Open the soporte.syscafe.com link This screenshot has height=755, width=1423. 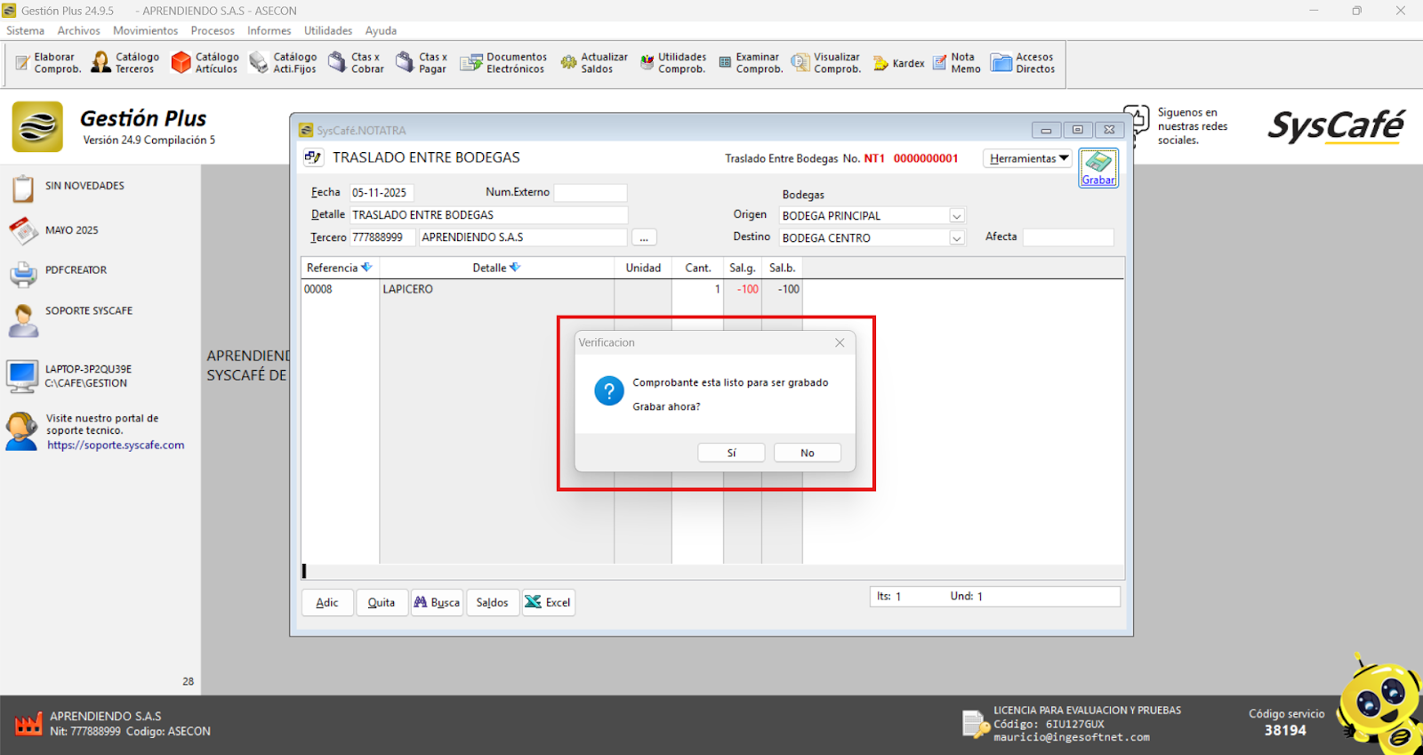click(116, 446)
